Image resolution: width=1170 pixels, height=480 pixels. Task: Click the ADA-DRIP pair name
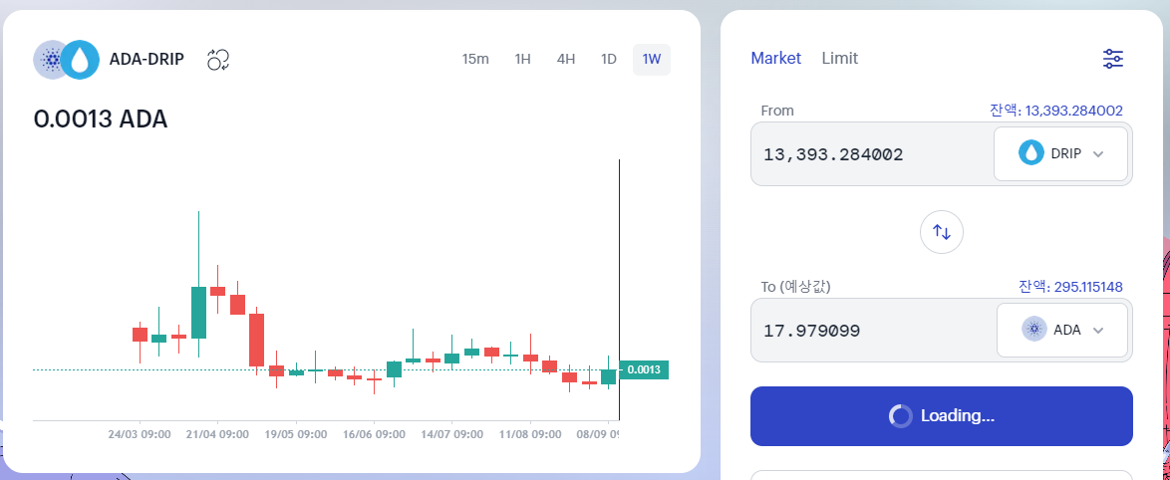coord(146,60)
